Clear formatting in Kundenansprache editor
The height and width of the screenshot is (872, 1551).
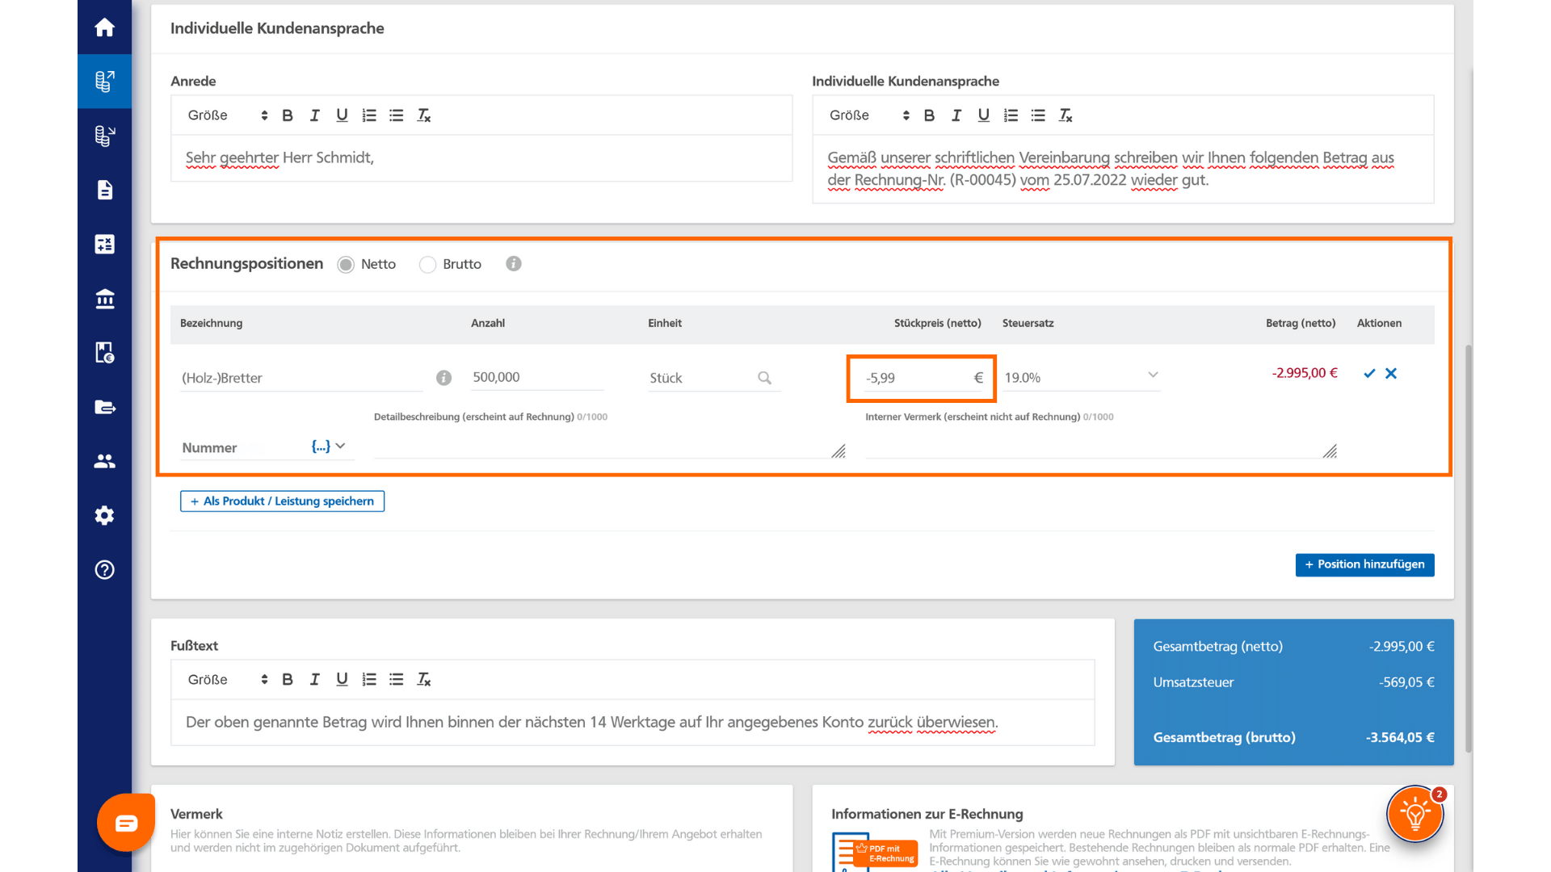click(1066, 115)
